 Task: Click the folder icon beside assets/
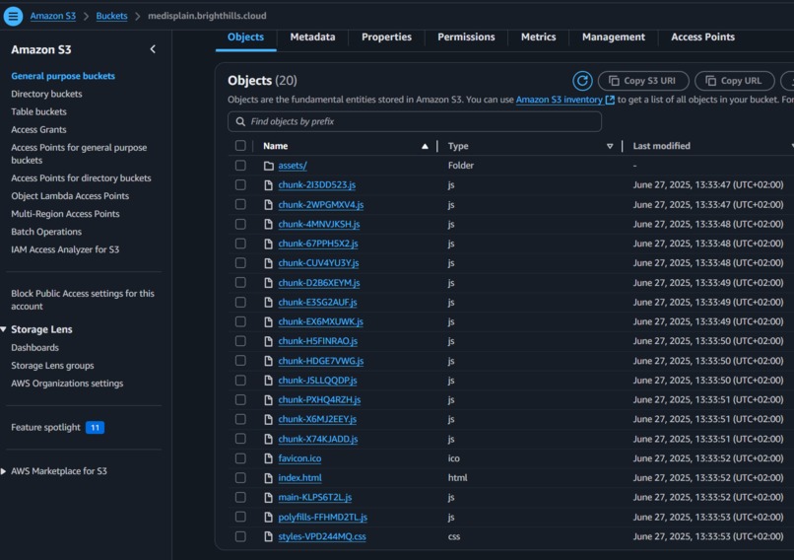click(x=269, y=166)
